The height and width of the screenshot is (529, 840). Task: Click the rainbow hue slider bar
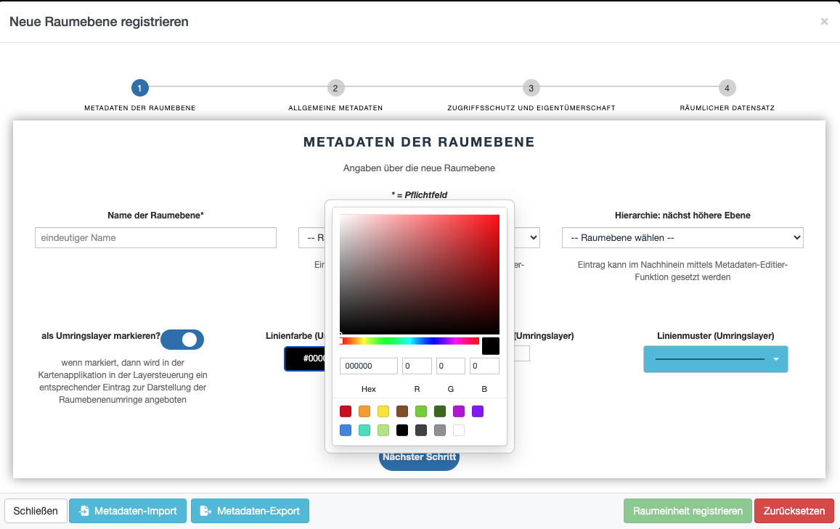coord(409,341)
